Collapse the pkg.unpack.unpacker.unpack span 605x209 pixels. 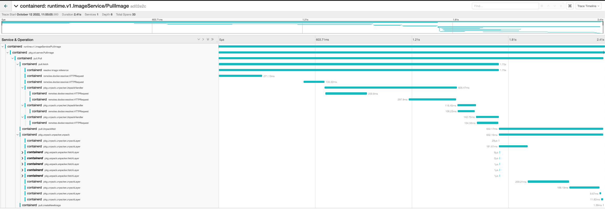18,135
